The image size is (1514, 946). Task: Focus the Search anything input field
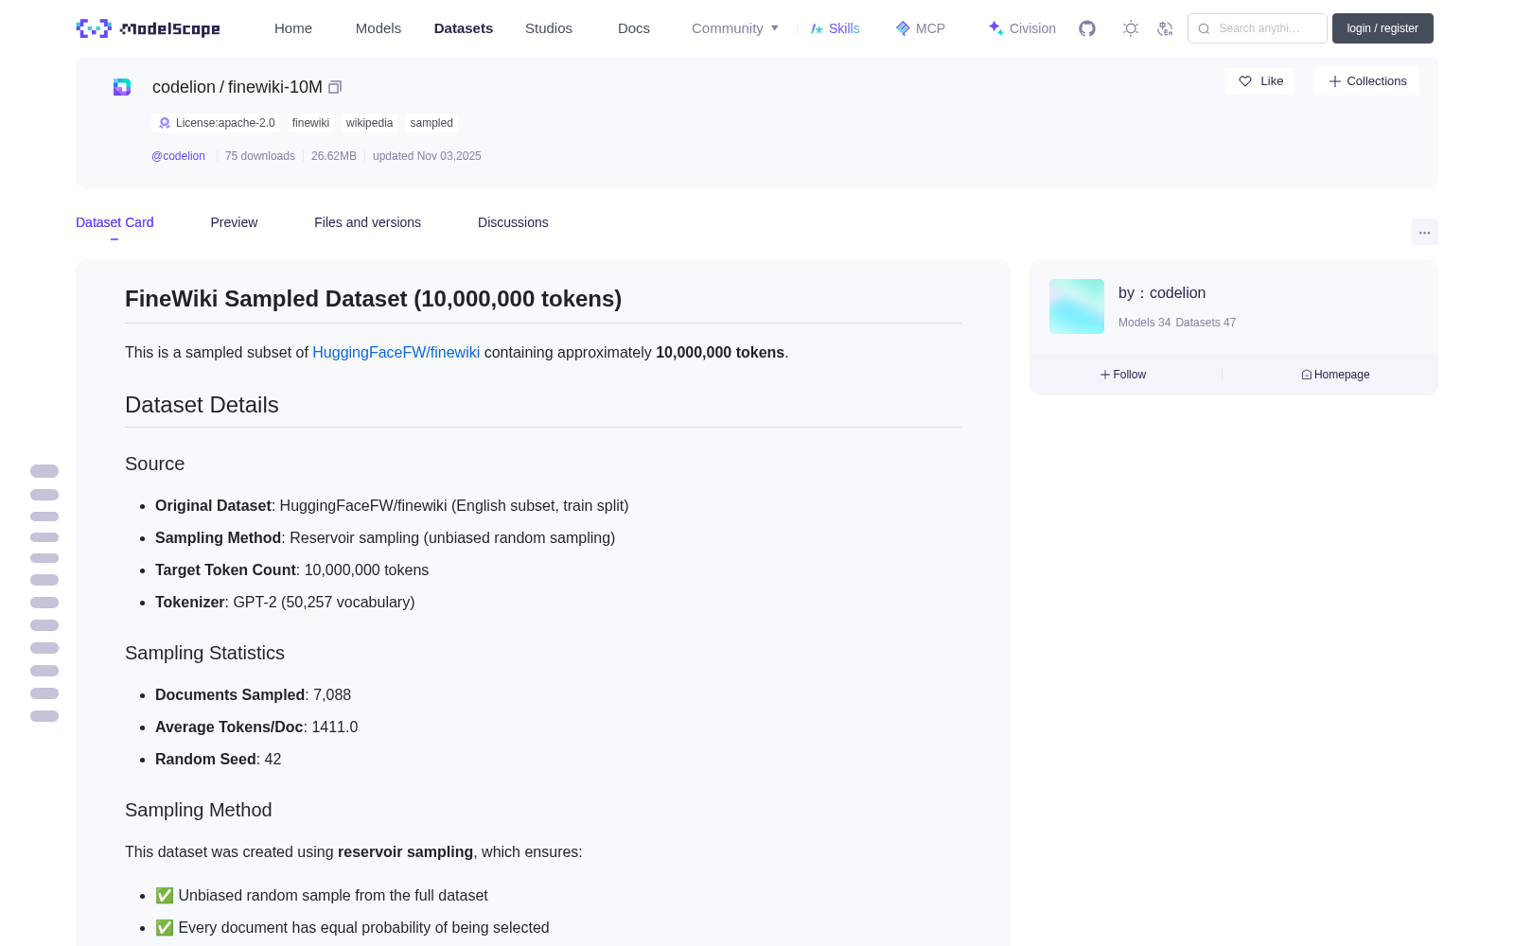(1258, 28)
